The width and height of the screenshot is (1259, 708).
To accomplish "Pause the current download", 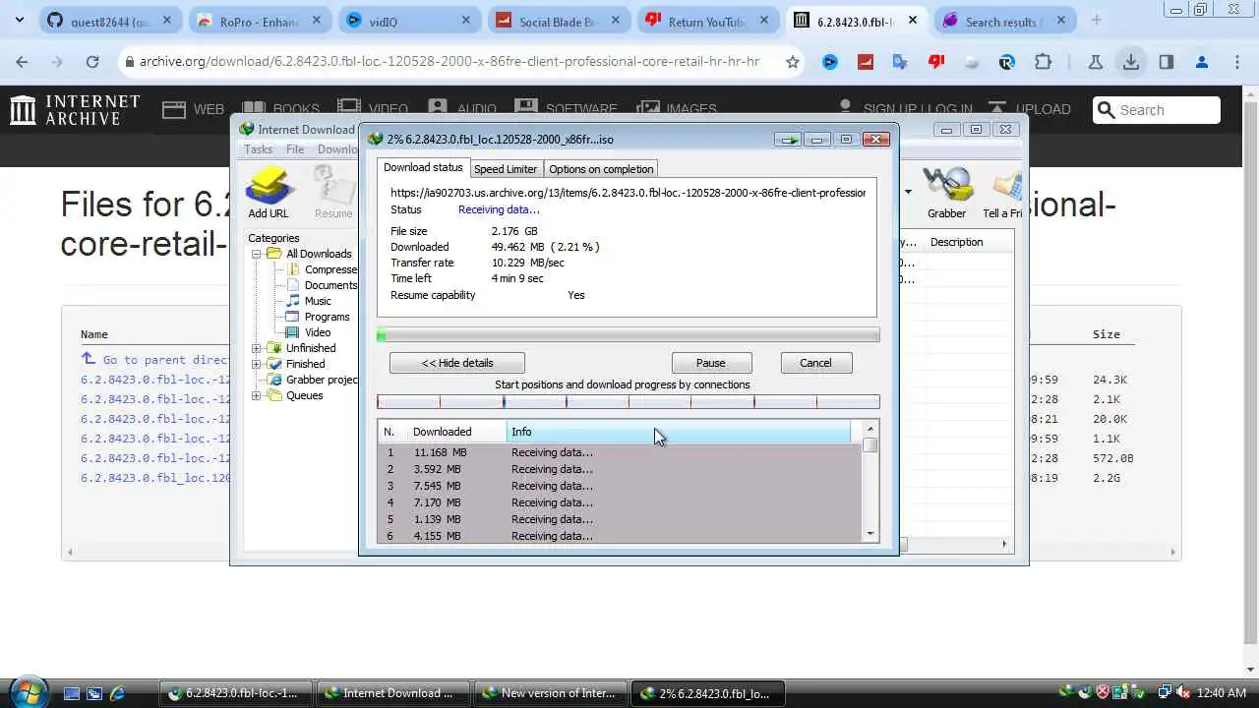I will [711, 363].
